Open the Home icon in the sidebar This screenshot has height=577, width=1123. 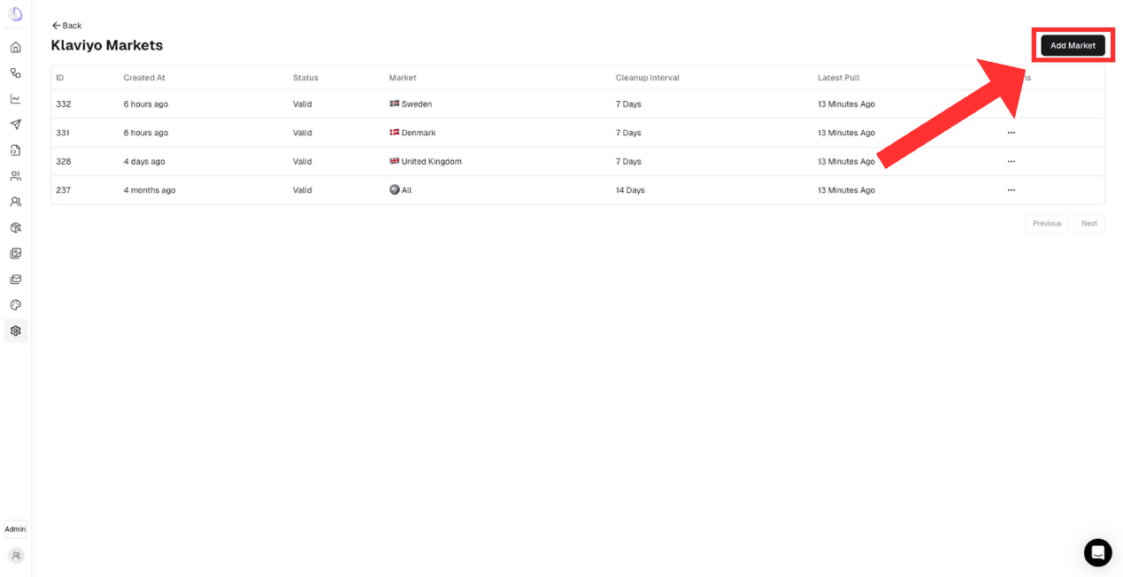pyautogui.click(x=15, y=47)
